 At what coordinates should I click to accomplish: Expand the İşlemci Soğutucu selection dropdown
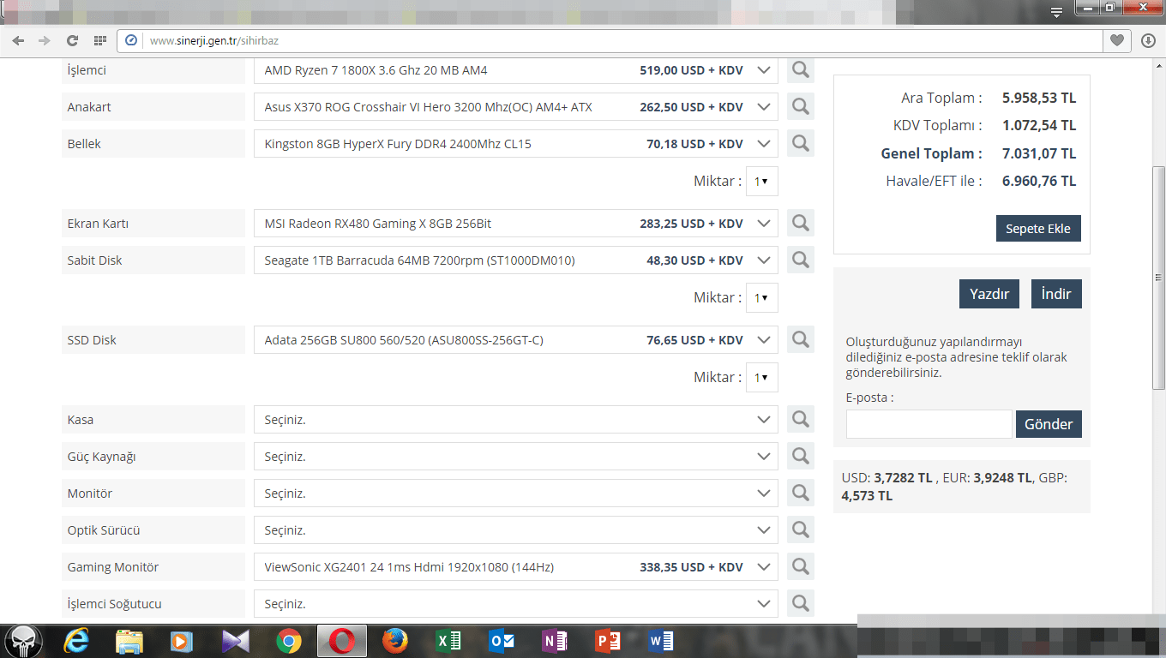coord(516,604)
